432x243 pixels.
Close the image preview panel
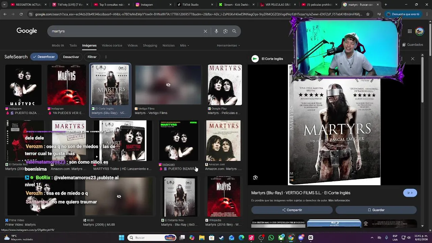pyautogui.click(x=412, y=59)
